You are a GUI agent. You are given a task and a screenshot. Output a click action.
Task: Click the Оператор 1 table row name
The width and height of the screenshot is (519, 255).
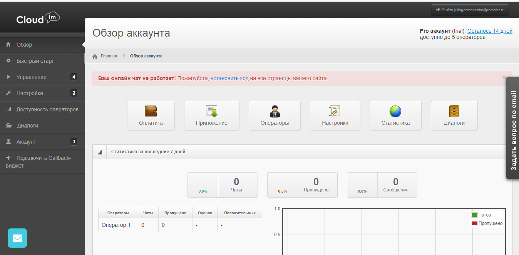tap(116, 225)
